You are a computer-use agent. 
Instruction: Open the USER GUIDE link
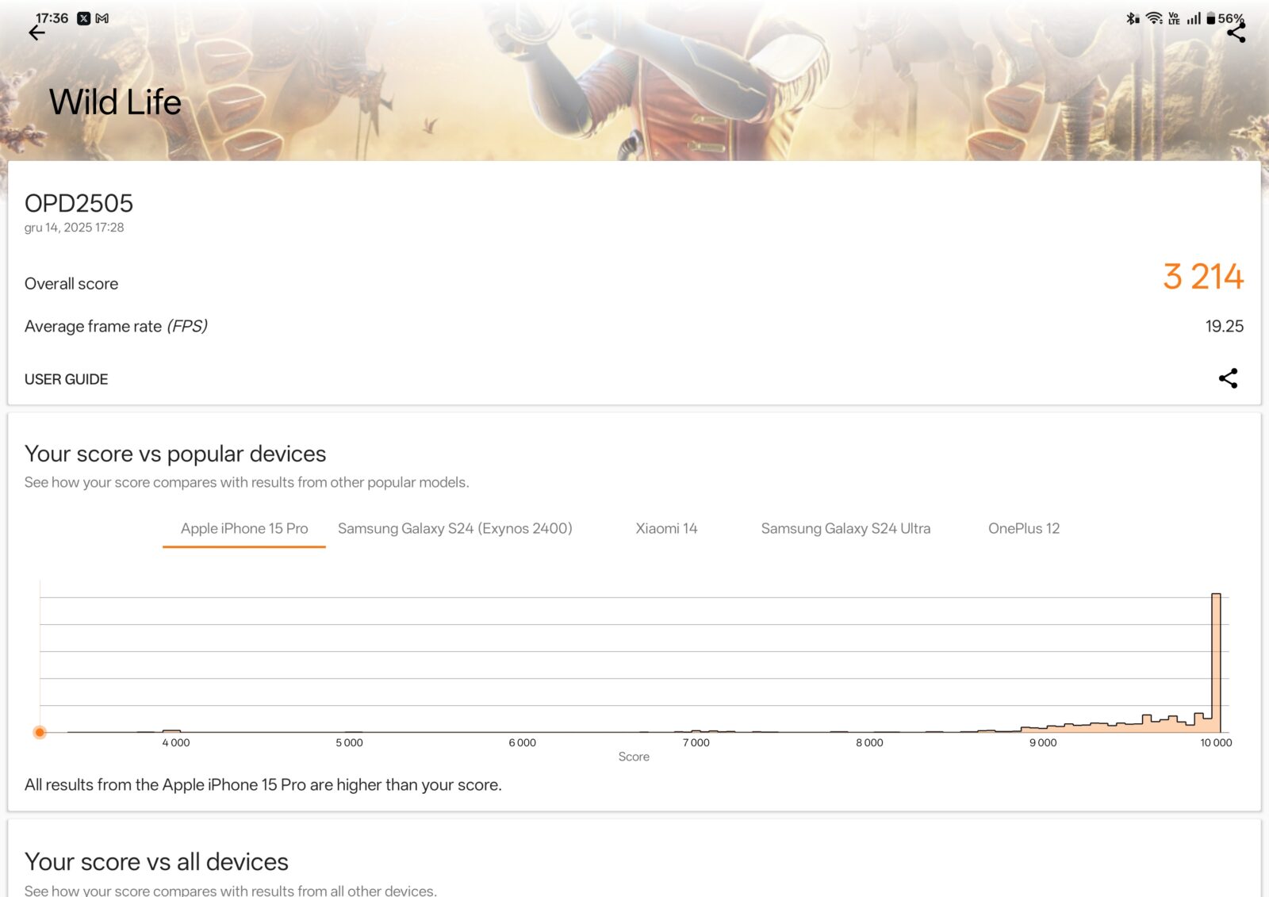[x=66, y=379]
